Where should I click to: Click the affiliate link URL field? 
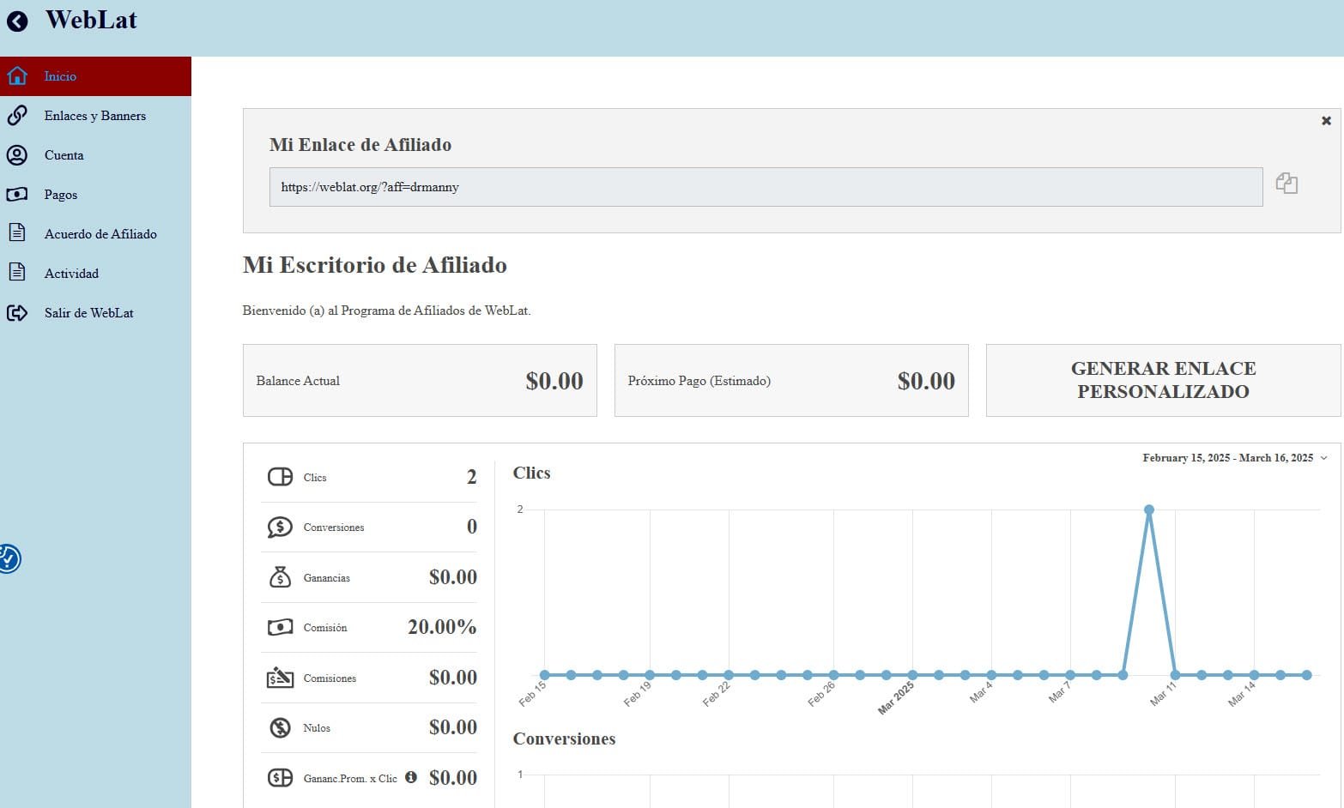point(765,187)
